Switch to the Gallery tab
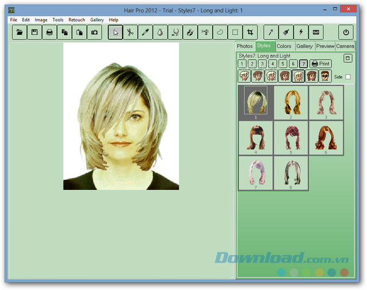This screenshot has width=367, height=290. pyautogui.click(x=304, y=46)
